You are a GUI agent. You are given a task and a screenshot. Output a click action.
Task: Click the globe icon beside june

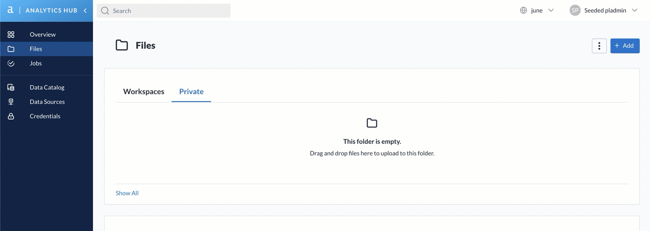click(524, 10)
